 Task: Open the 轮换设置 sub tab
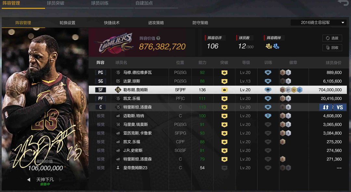tap(67, 23)
